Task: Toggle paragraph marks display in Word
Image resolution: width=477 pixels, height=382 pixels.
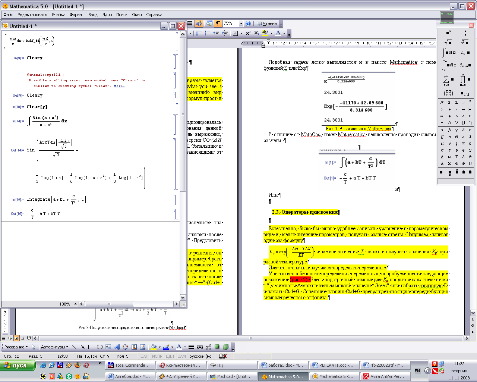Action: [218, 24]
